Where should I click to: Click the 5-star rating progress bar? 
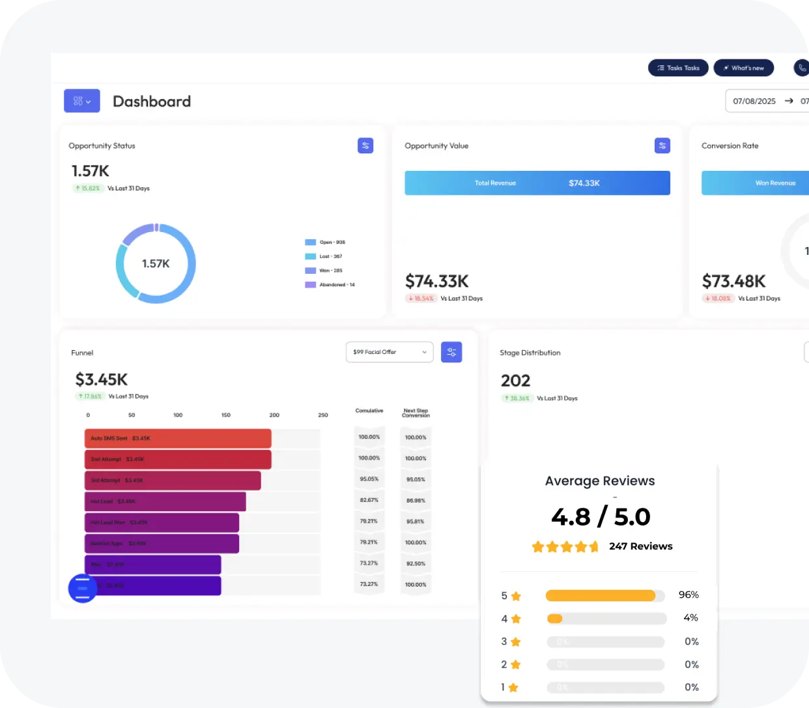(x=604, y=595)
